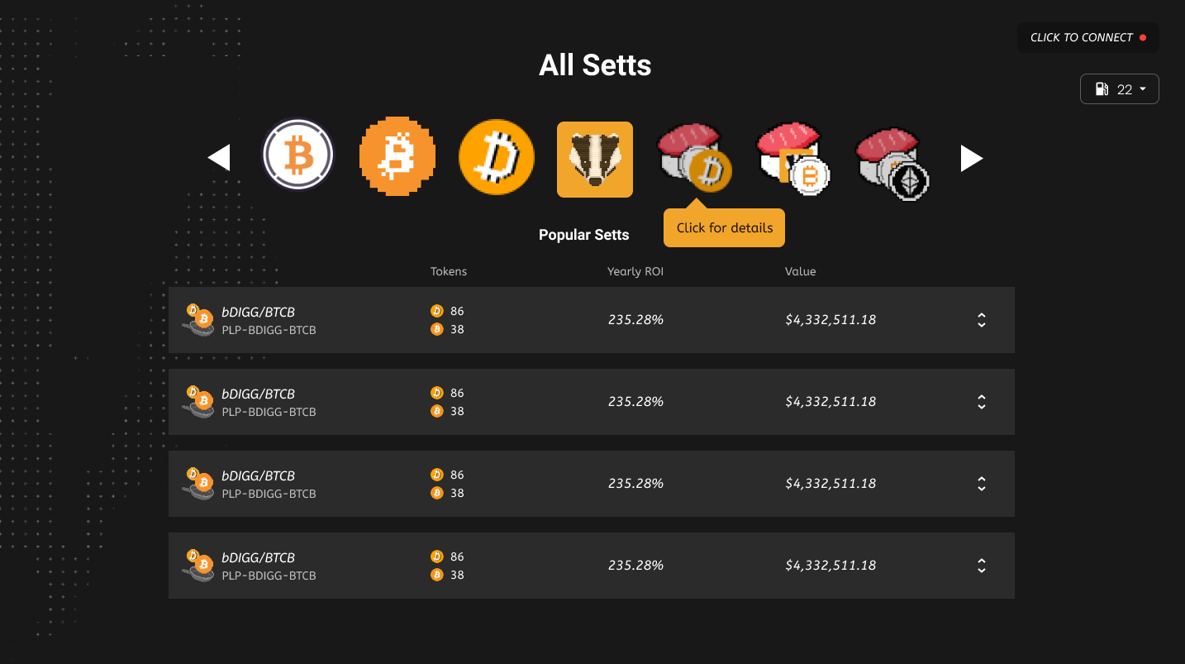
Task: Sort by the Tokens column header
Action: coord(448,271)
